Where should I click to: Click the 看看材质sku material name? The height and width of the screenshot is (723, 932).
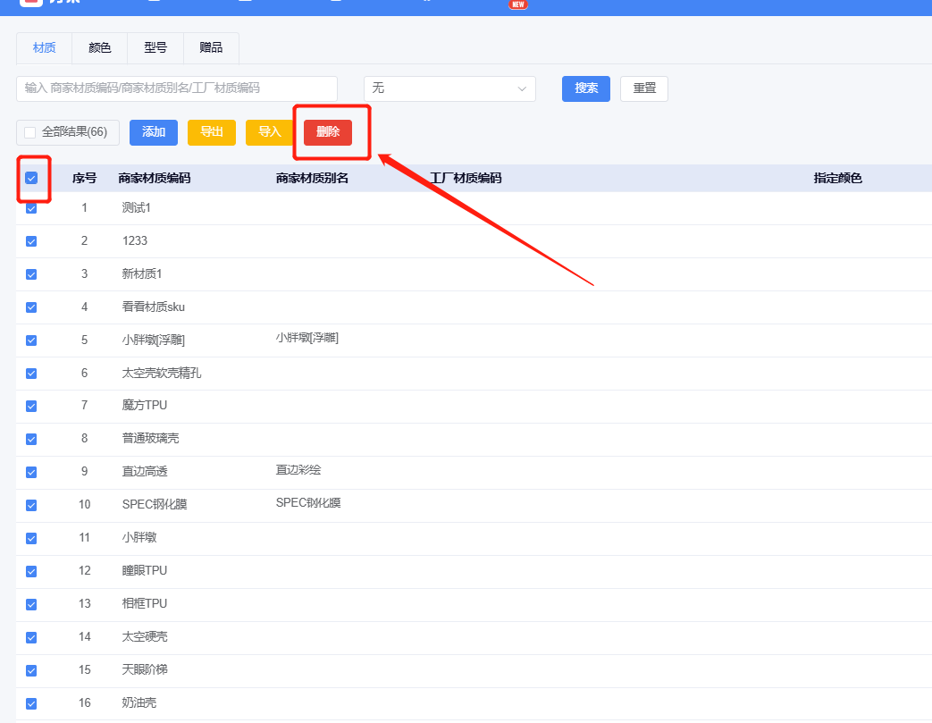point(153,307)
